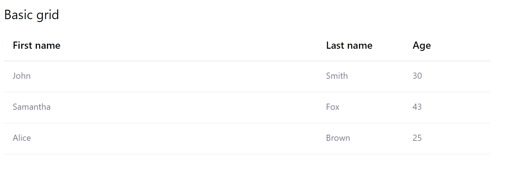Click the John first name cell
The height and width of the screenshot is (187, 518).
(x=22, y=76)
